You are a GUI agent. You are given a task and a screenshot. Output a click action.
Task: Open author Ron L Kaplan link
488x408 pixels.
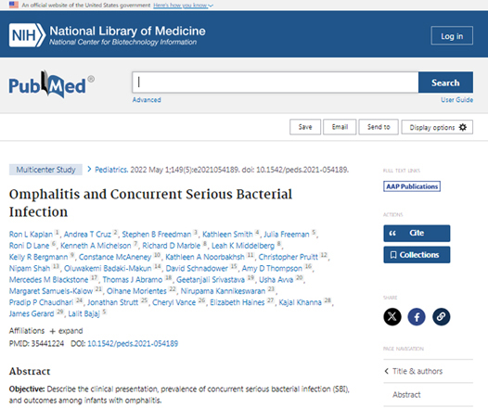point(31,235)
